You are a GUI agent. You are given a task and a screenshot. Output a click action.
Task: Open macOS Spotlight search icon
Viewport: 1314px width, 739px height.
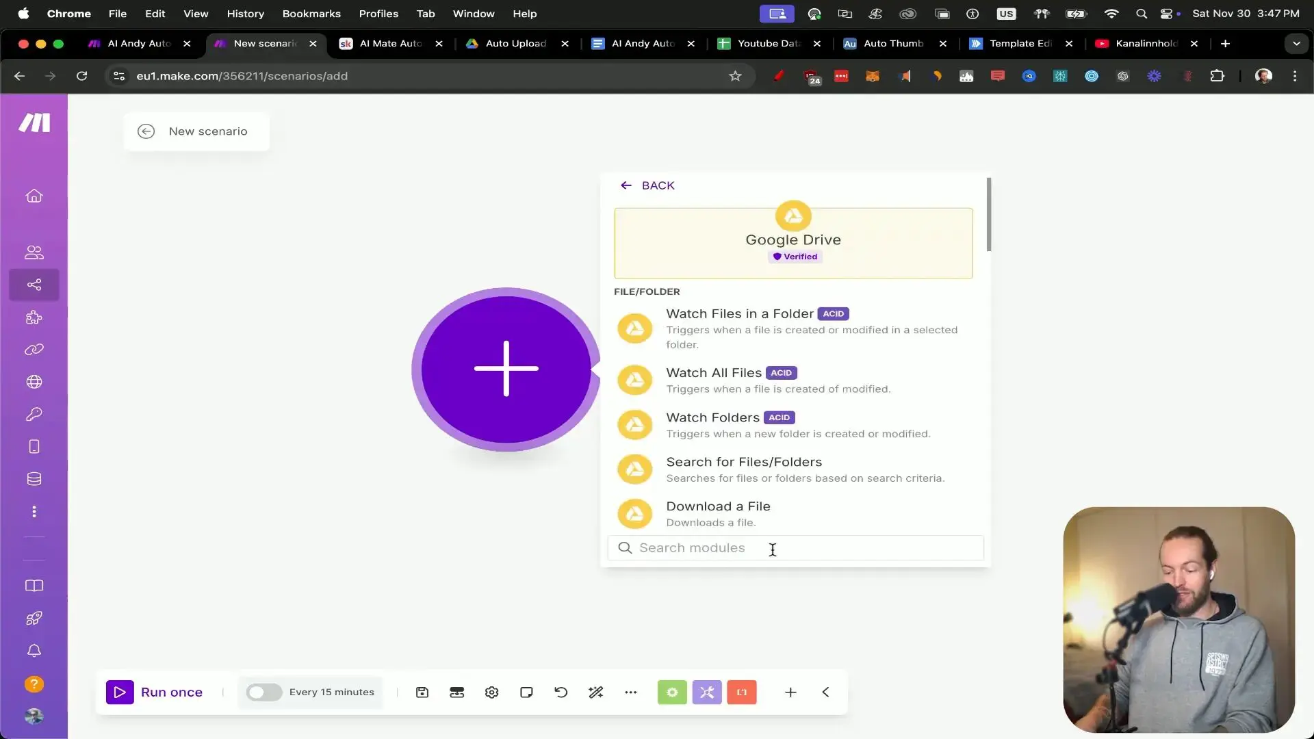[1142, 14]
